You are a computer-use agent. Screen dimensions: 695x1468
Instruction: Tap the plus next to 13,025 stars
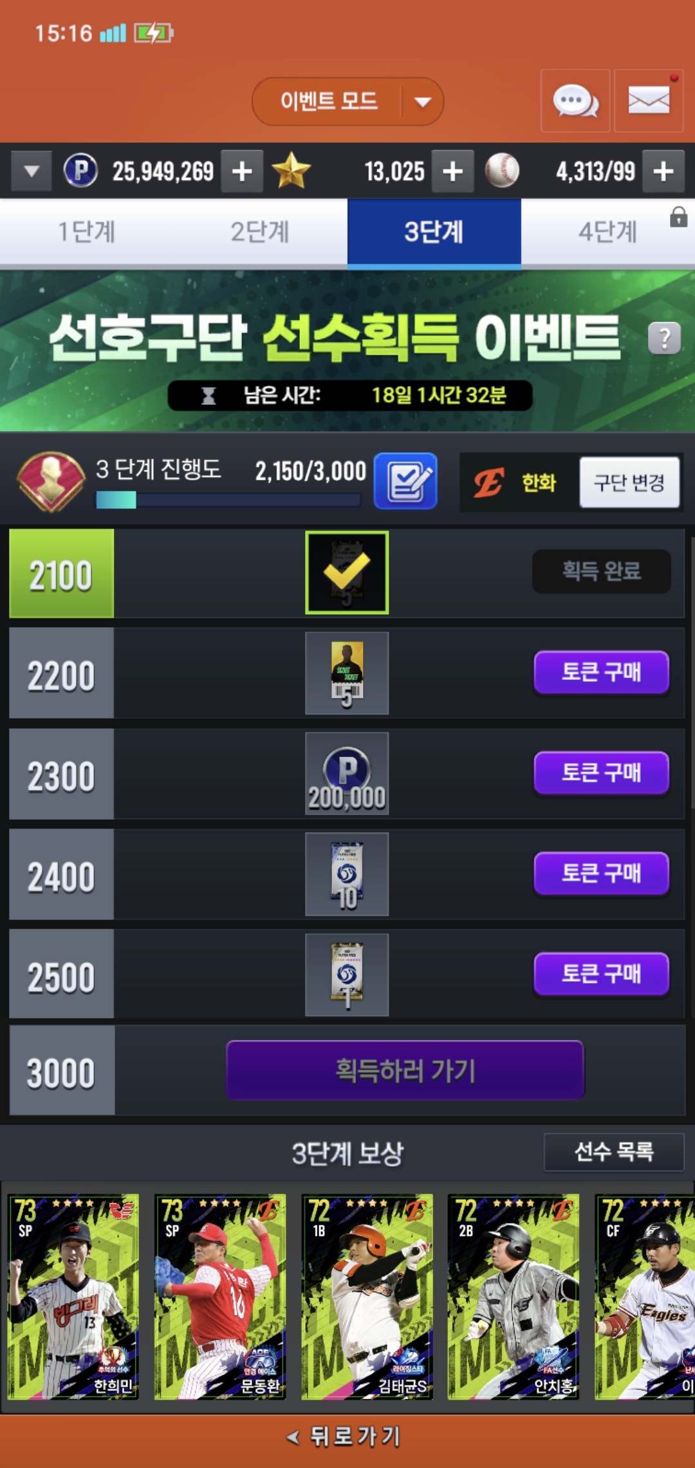click(x=452, y=171)
